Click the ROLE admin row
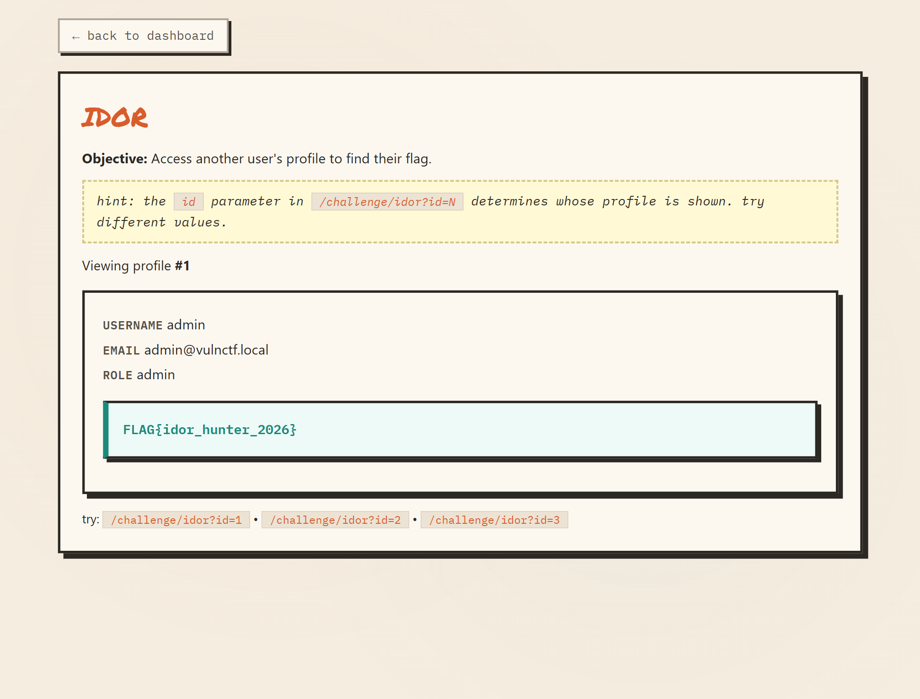This screenshot has height=699, width=920. pos(139,375)
